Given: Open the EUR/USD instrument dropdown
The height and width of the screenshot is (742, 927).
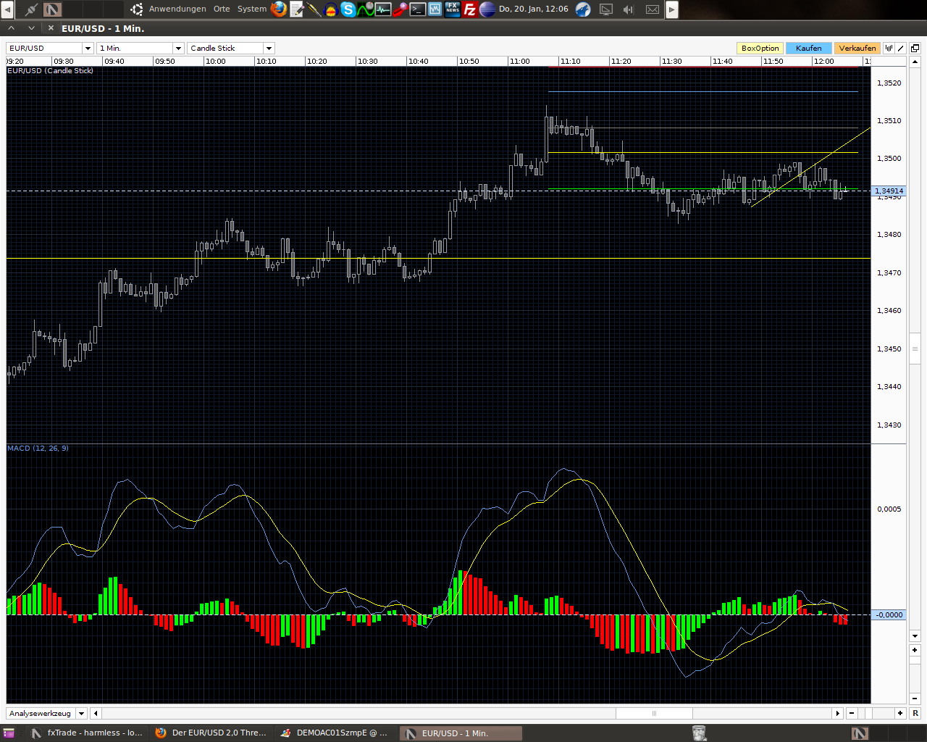Looking at the screenshot, I should (87, 48).
